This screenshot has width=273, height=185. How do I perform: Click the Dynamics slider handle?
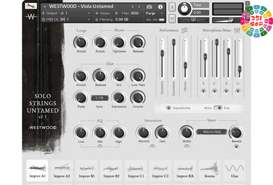click(x=162, y=53)
